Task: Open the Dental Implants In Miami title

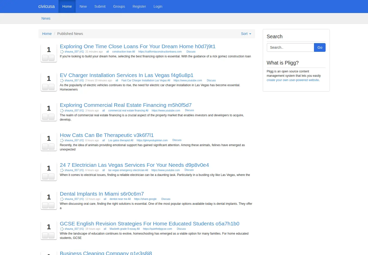Action: (x=102, y=194)
